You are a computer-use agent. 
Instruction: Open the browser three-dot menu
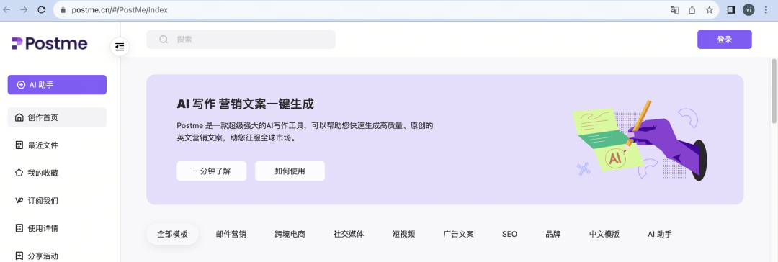coord(766,10)
